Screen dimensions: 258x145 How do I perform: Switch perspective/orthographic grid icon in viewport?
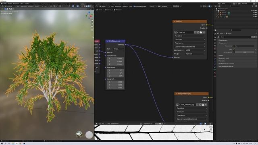click(92, 30)
